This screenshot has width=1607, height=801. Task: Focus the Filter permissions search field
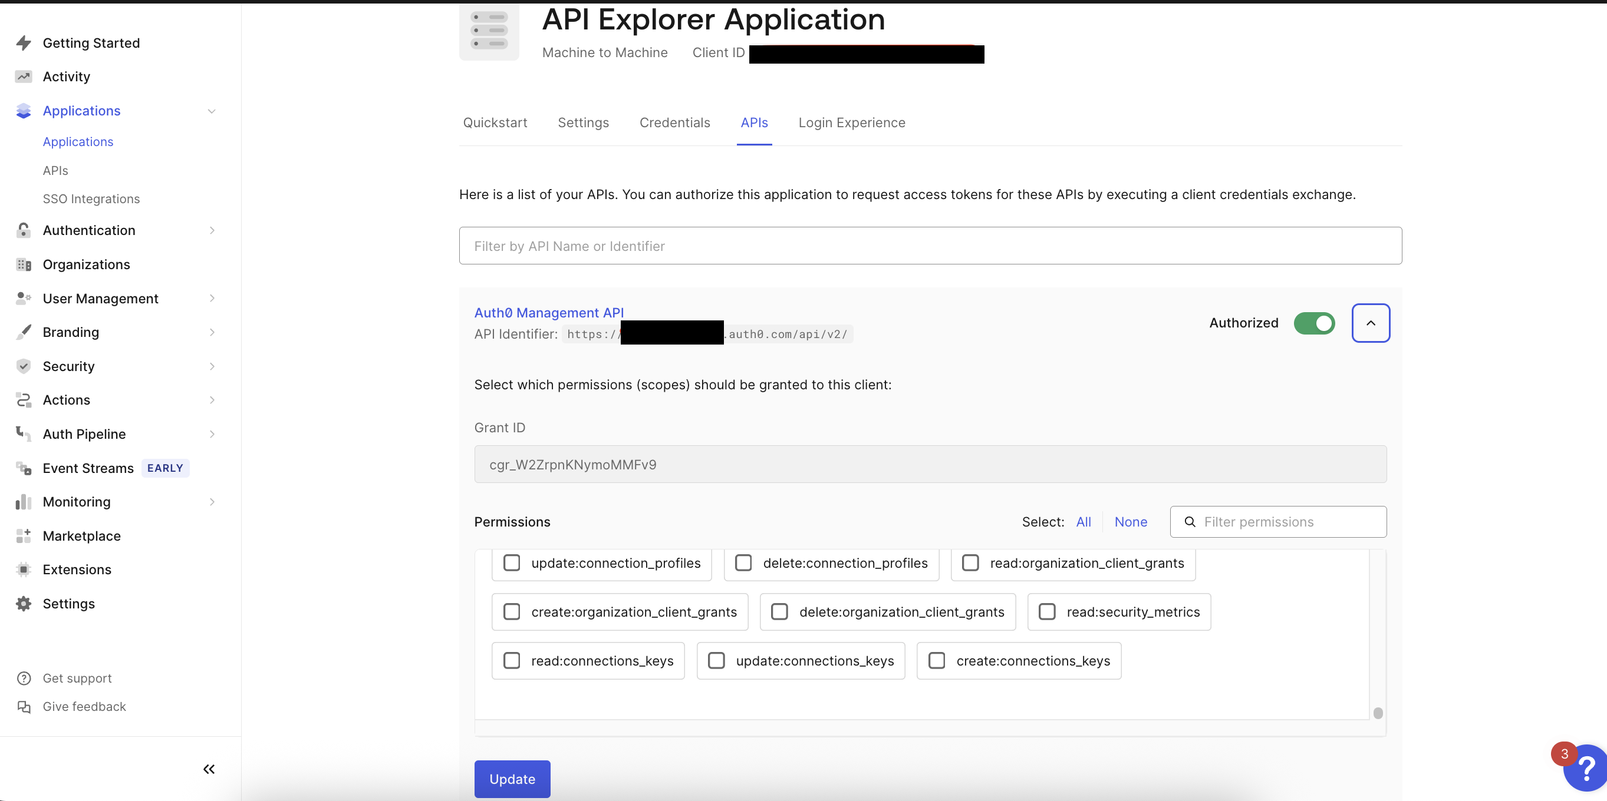(1278, 522)
